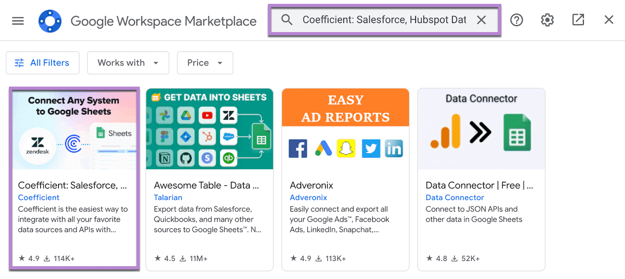Open the Data Connector banner image
This screenshot has height=279, width=625.
click(x=481, y=129)
